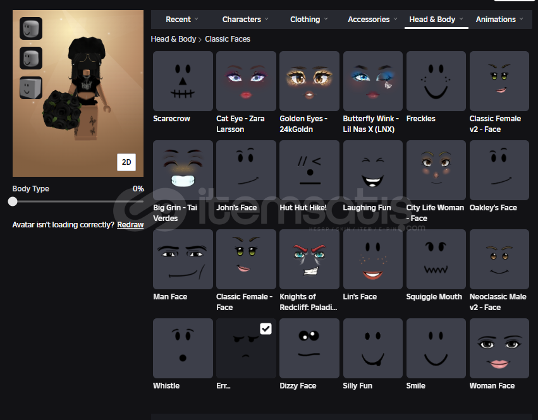Toggle avatar preview to 2D

(x=126, y=162)
